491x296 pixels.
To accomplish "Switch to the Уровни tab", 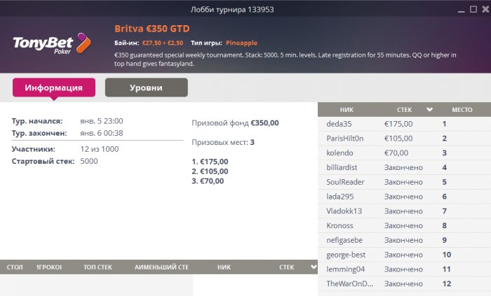I will point(146,87).
